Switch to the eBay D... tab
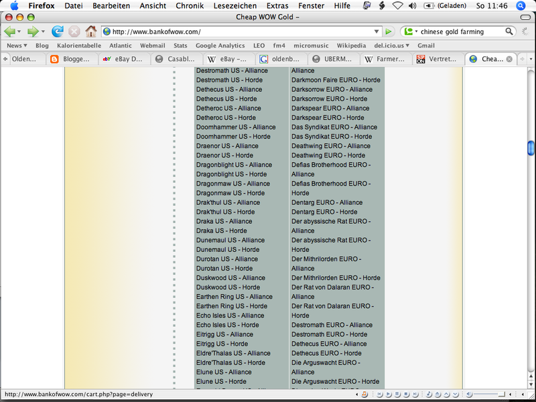The image size is (536, 402). [124, 59]
